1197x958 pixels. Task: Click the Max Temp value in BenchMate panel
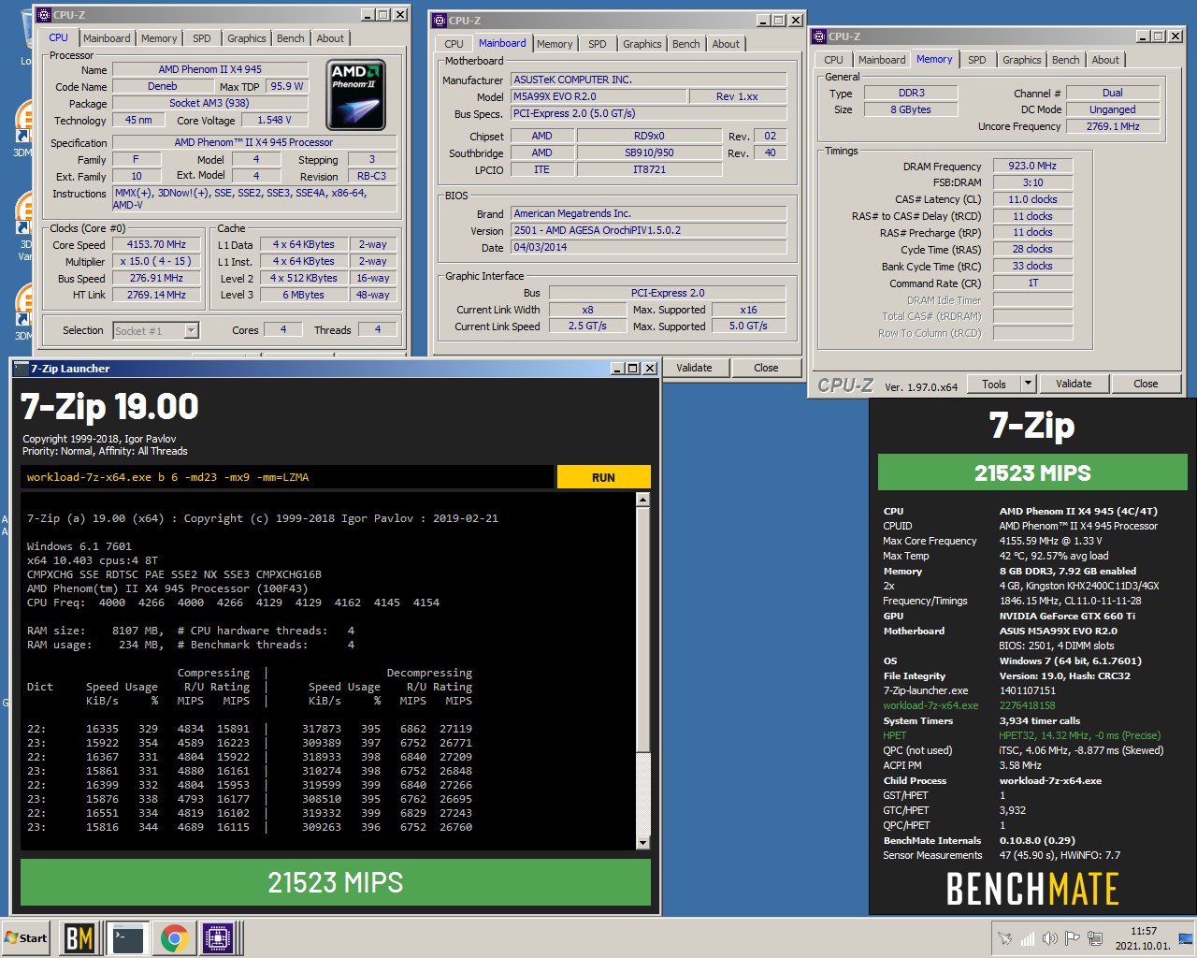pos(1054,556)
